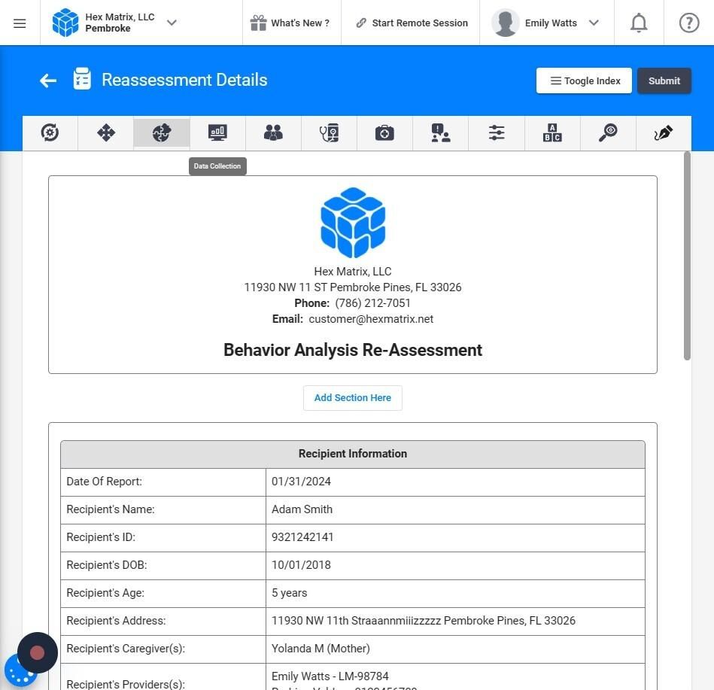Expand the Hex Matrix, LLC Pembroke location dropdown
The height and width of the screenshot is (690, 714).
[172, 23]
